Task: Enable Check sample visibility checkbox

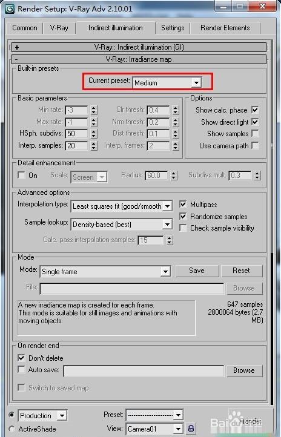Action: [x=183, y=228]
